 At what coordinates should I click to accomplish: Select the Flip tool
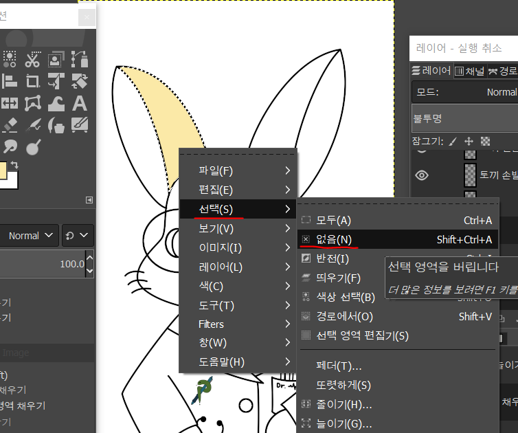pos(10,103)
